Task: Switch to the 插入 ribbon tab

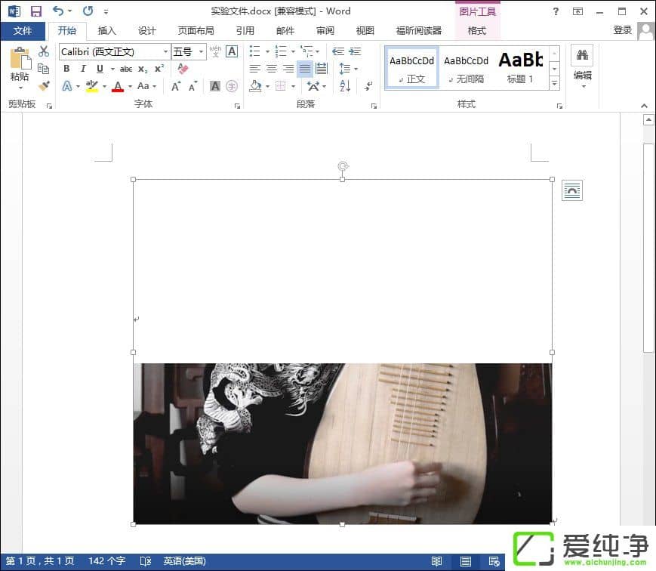Action: (x=106, y=31)
